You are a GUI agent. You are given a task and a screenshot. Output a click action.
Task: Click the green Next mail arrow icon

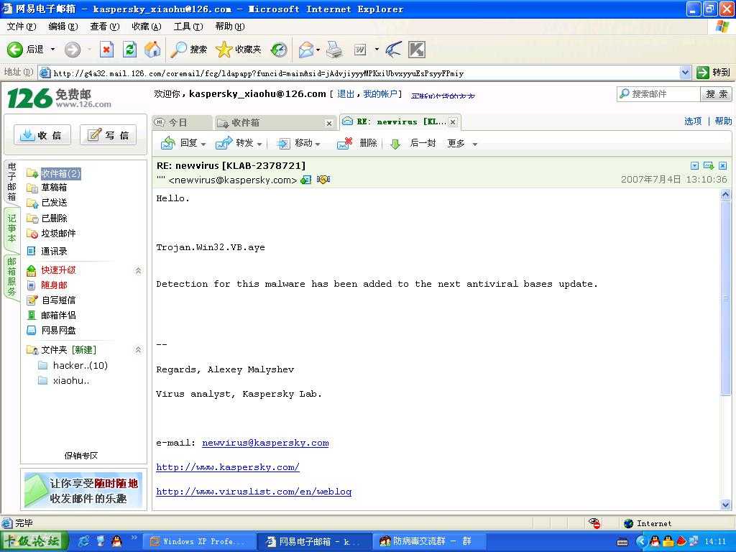395,144
